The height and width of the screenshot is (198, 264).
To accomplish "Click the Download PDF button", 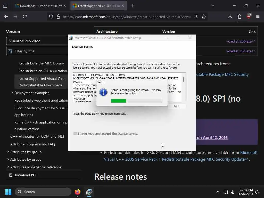I will [x=23, y=175].
